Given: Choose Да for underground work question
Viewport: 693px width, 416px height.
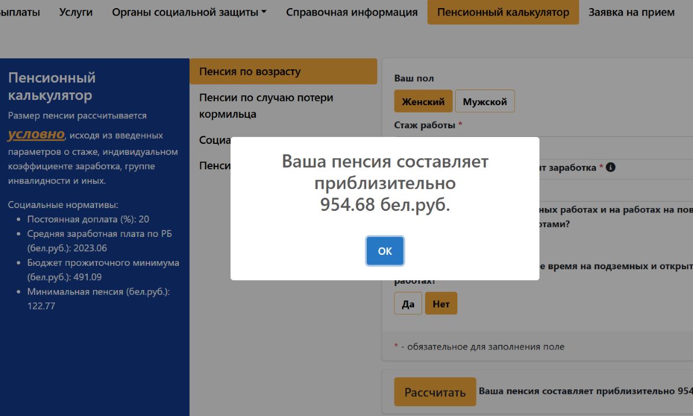Looking at the screenshot, I should click(408, 303).
